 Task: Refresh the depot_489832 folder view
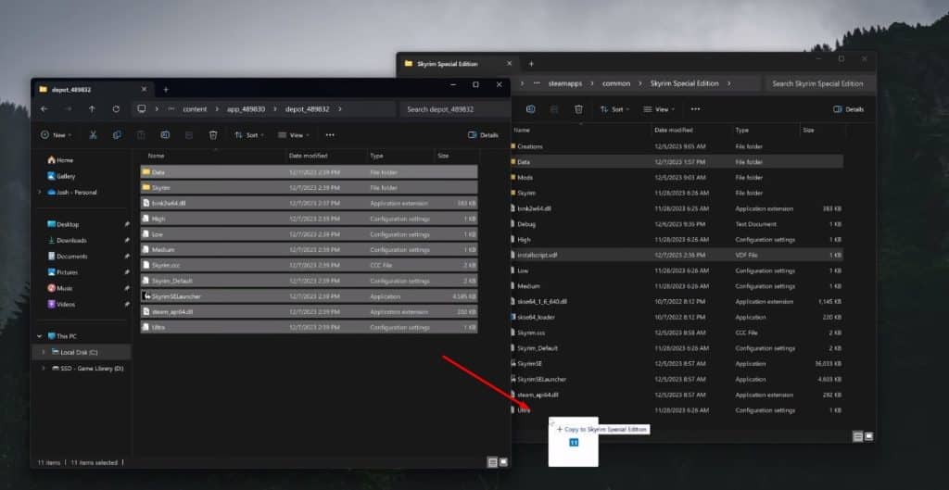[116, 109]
